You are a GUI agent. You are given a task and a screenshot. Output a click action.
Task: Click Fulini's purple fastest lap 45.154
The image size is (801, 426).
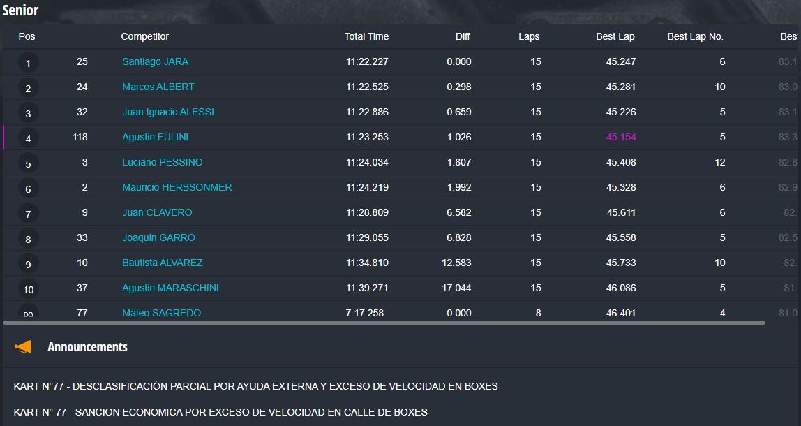[x=621, y=137]
